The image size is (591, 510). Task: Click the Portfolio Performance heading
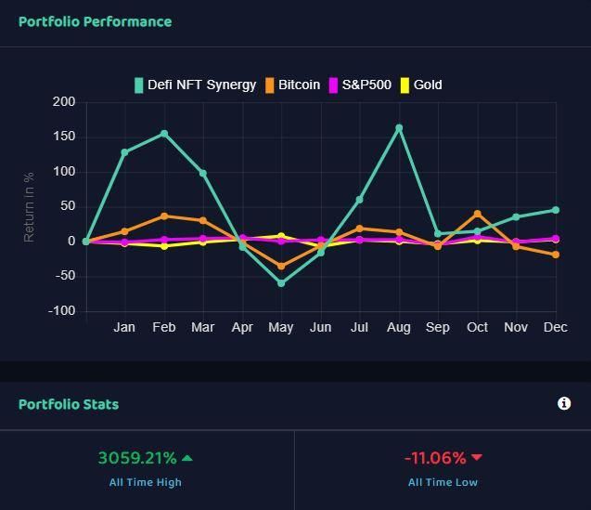pyautogui.click(x=96, y=22)
